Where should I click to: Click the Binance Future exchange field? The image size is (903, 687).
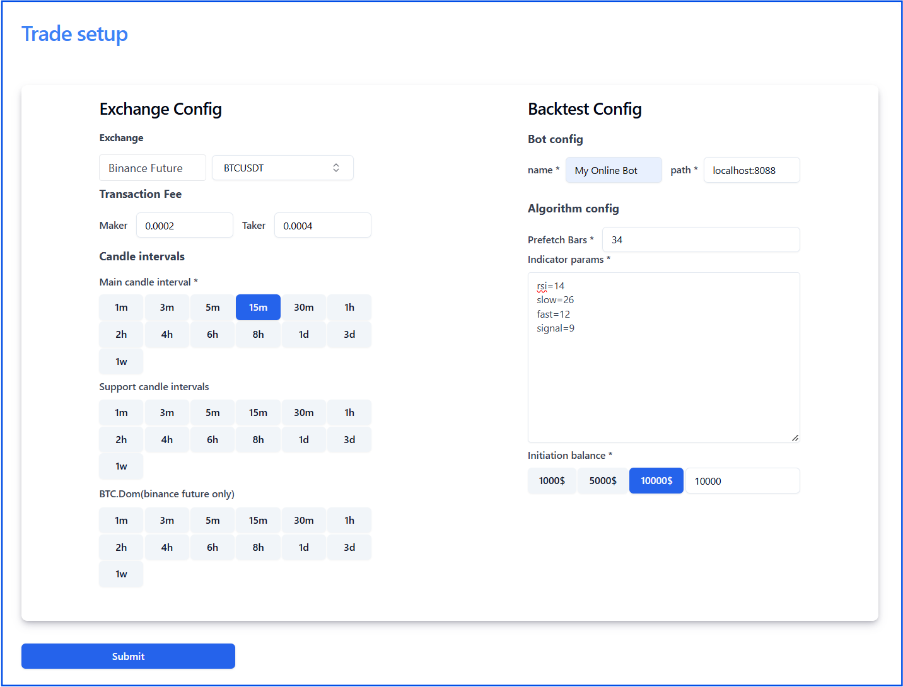153,168
